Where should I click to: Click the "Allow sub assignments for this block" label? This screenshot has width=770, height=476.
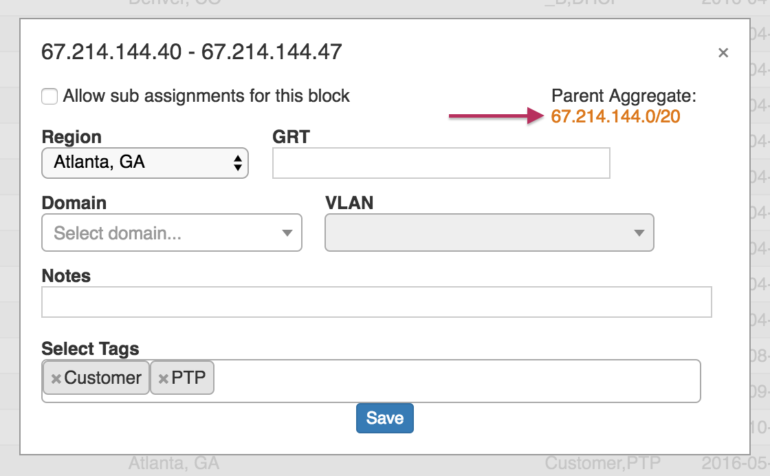coord(206,96)
